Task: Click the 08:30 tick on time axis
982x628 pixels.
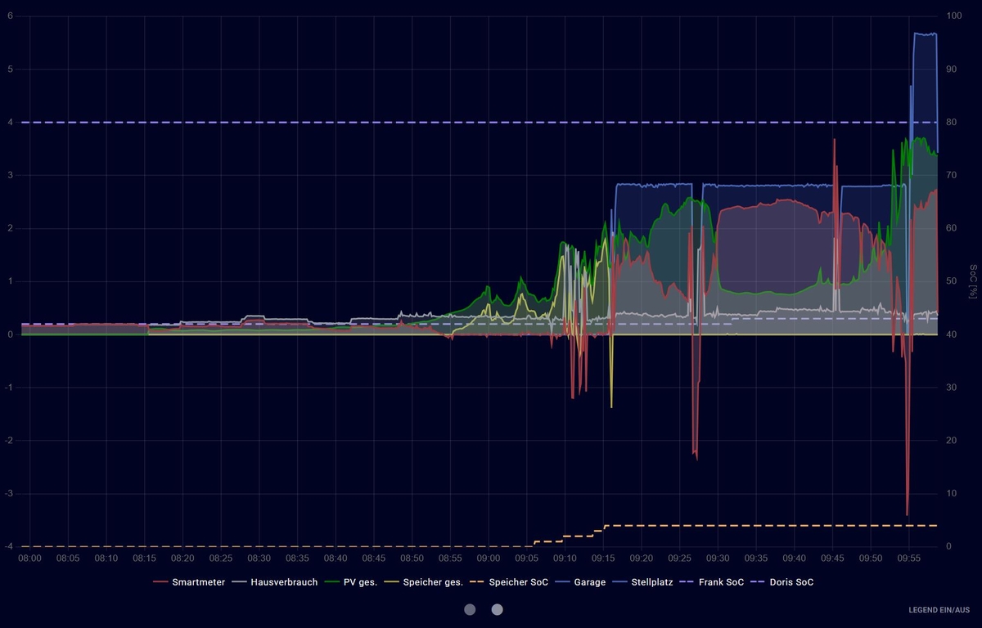Action: (x=259, y=558)
